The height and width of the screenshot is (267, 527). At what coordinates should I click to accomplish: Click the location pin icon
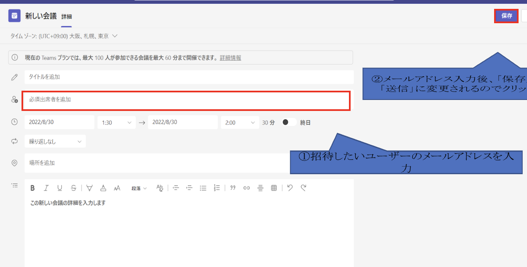15,163
